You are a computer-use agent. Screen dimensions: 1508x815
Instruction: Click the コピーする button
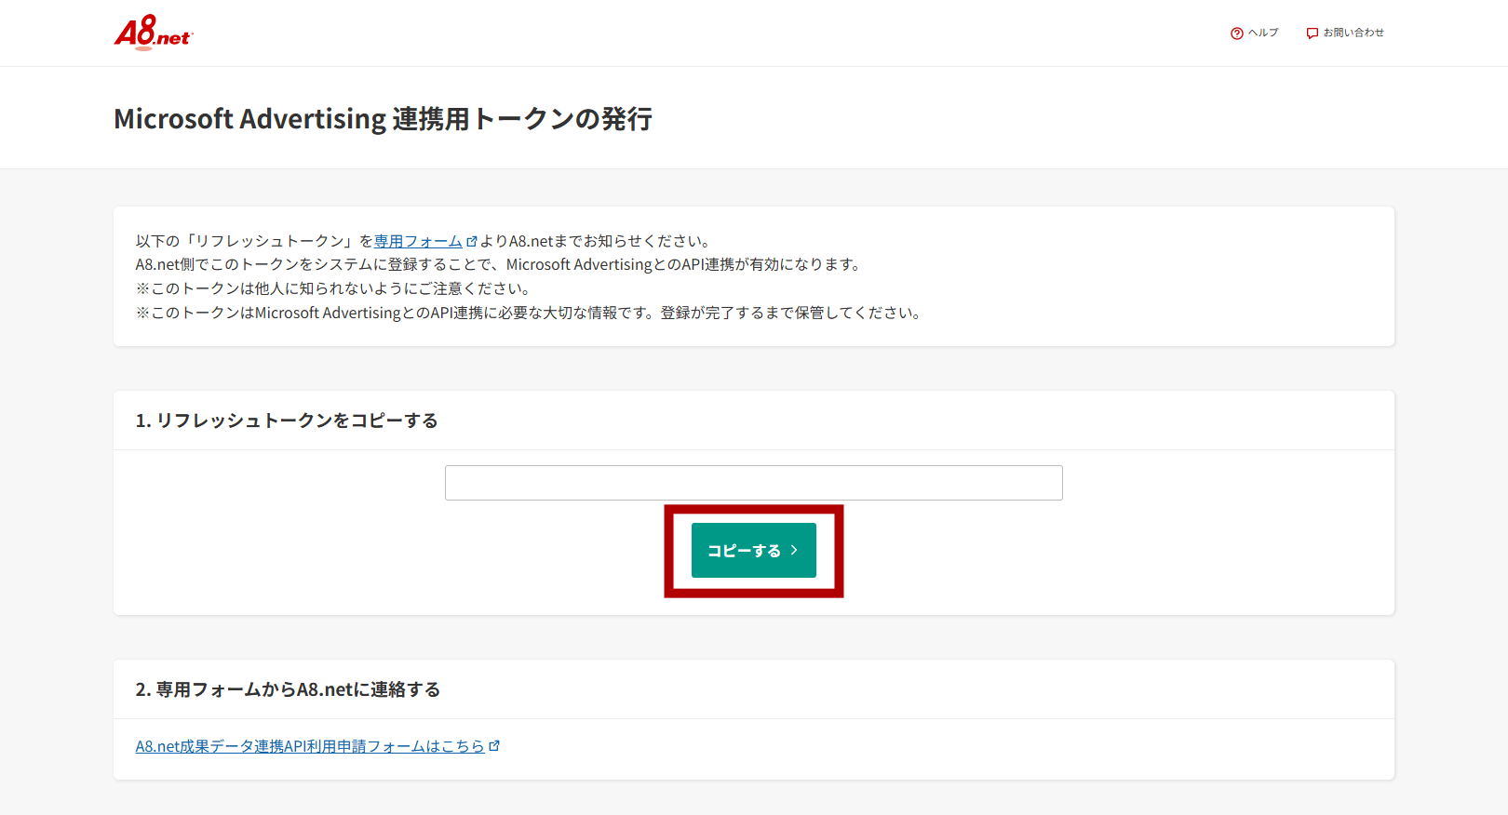point(754,550)
